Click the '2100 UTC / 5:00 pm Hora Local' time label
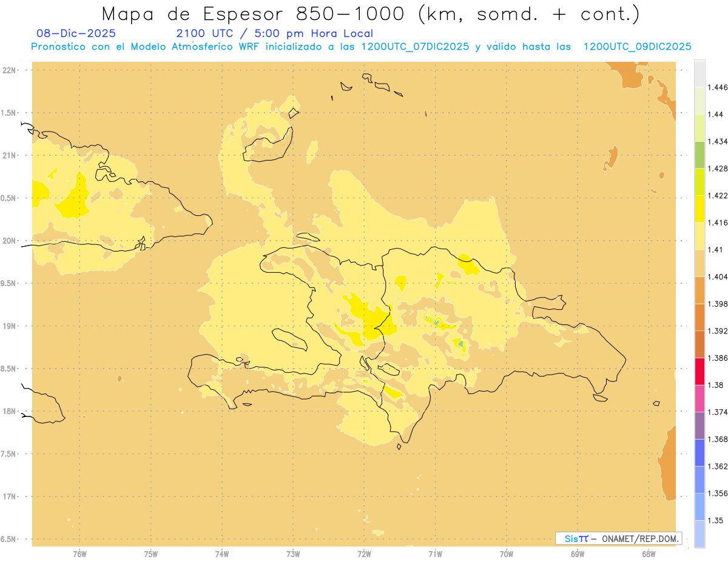 point(274,33)
